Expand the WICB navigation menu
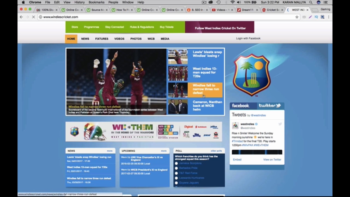Image resolution: width=350 pixels, height=197 pixels. click(x=151, y=39)
